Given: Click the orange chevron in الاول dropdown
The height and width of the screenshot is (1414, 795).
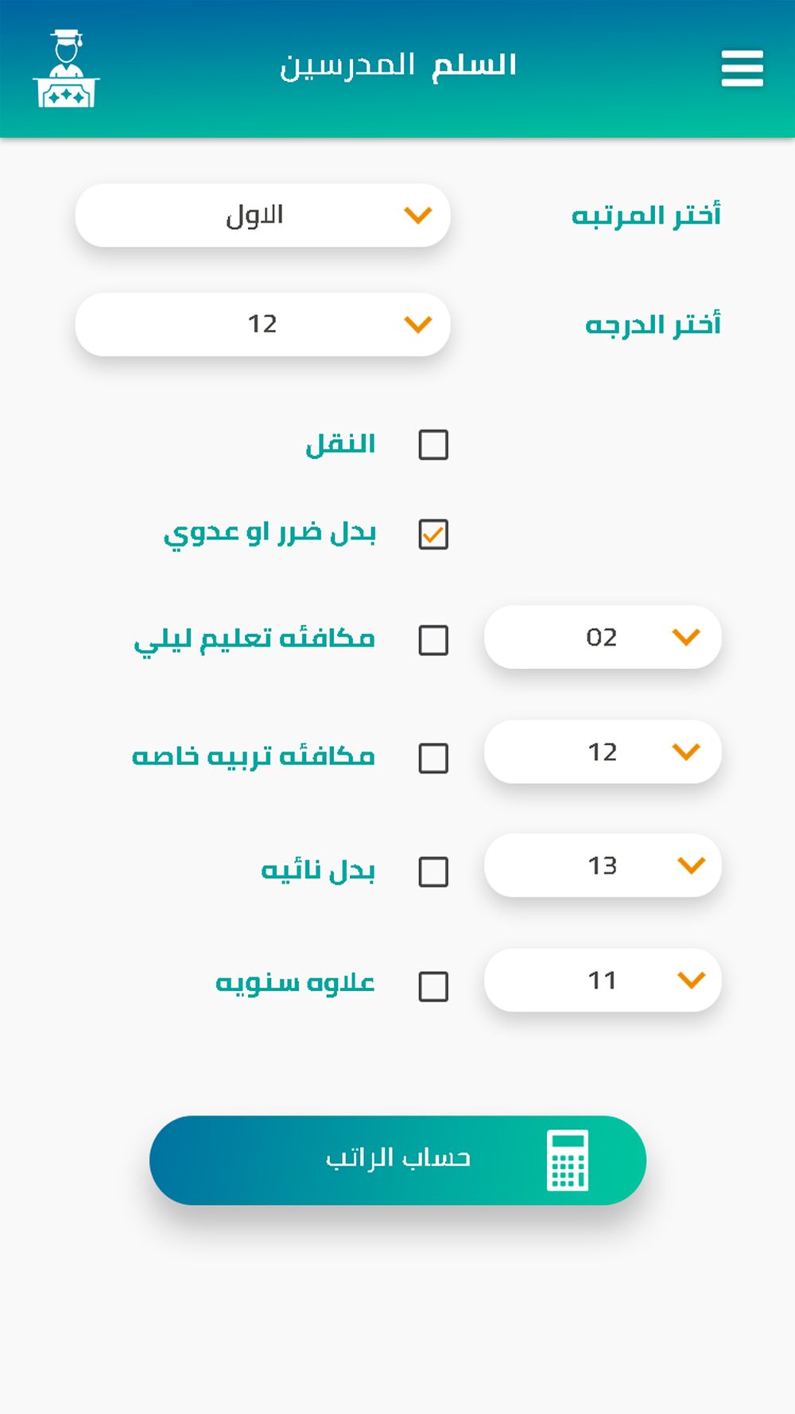Looking at the screenshot, I should click(x=417, y=215).
